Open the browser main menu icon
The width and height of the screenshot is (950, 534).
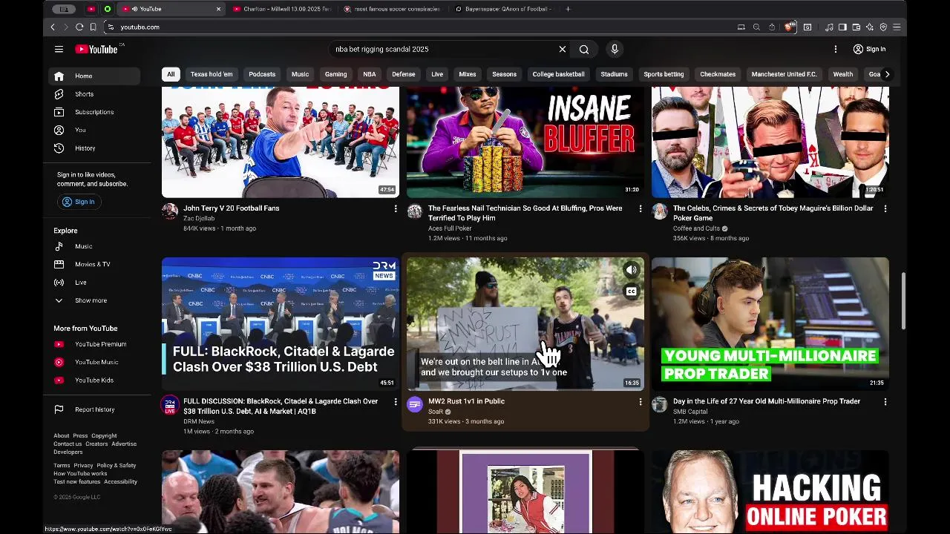coord(897,27)
